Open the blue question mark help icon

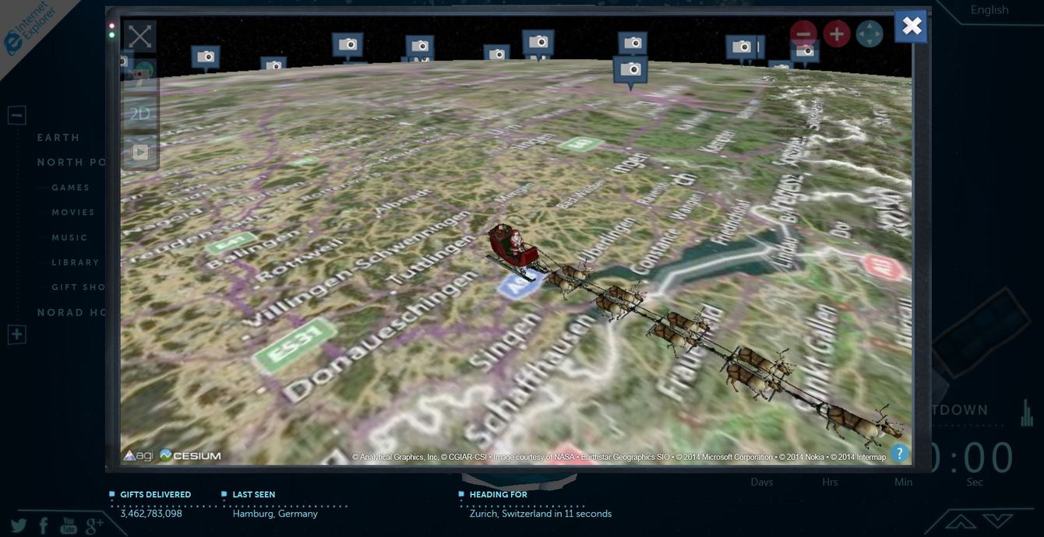(899, 453)
